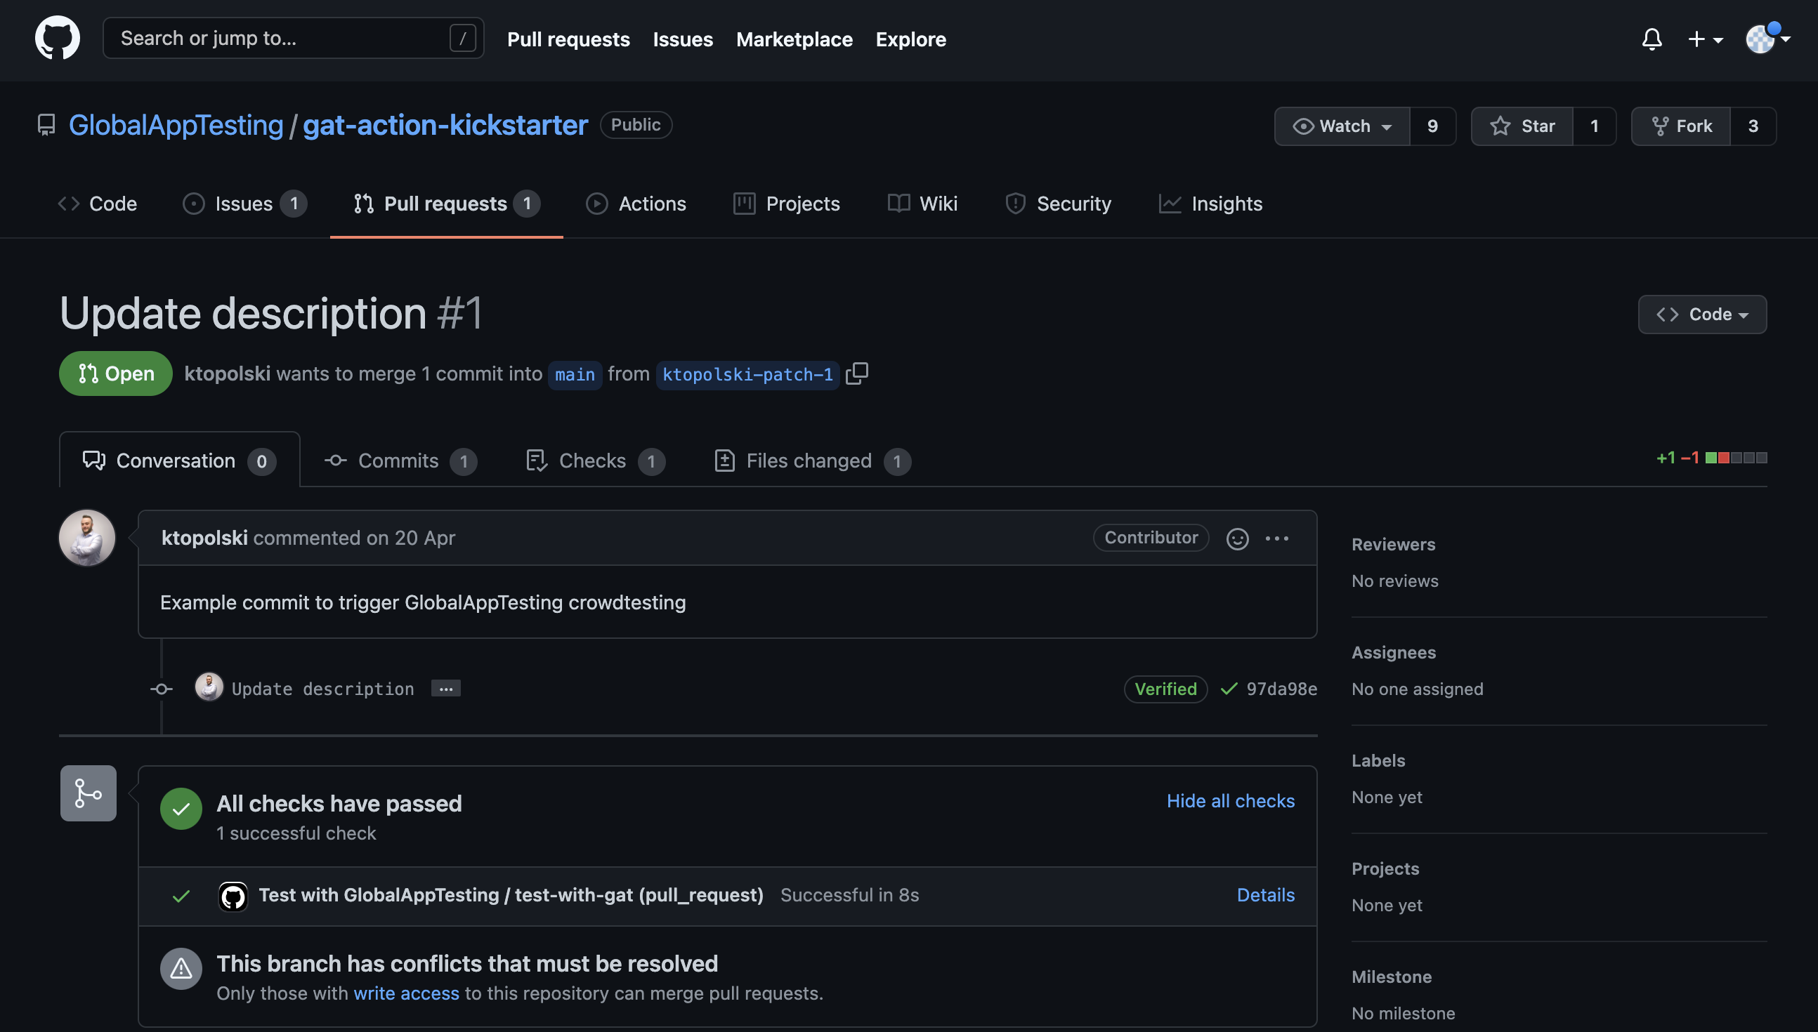Copy the ktopolski-patch-1 branch name

tap(856, 373)
